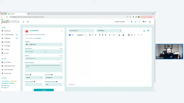The width and height of the screenshot is (184, 103).
Task: Mark the Ad Headlines template as favorite with the star
Action: (x=62, y=31)
